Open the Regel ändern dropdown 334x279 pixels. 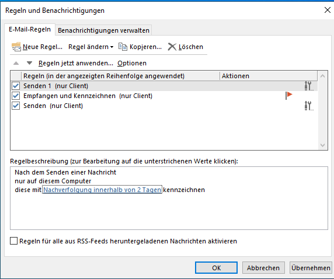point(91,47)
